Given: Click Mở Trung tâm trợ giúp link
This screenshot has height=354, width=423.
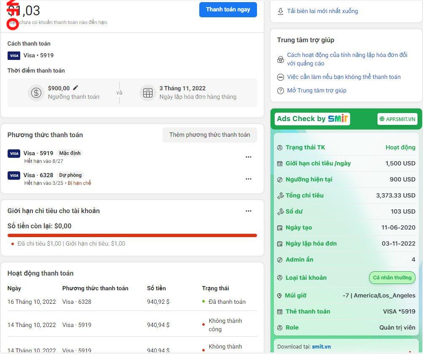Looking at the screenshot, I should (316, 90).
